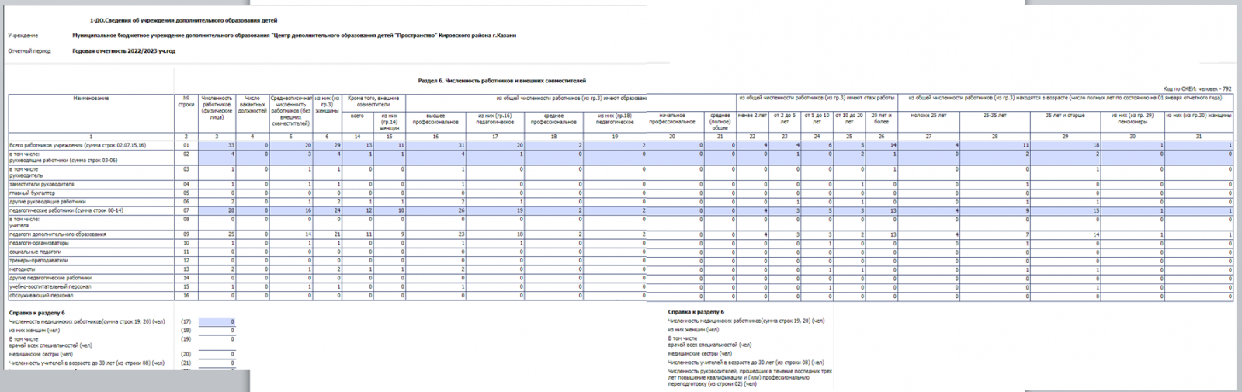
Task: Select the 'моложе 25 лет' column header
Action: tap(928, 116)
